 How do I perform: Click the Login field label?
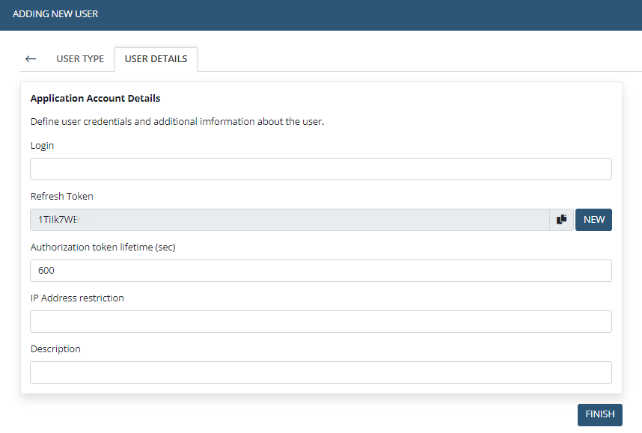coord(42,146)
